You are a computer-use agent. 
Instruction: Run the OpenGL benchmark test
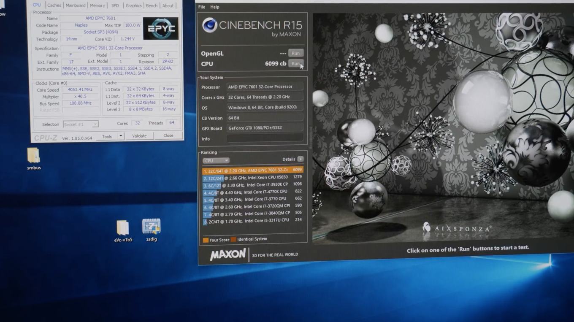pyautogui.click(x=296, y=53)
